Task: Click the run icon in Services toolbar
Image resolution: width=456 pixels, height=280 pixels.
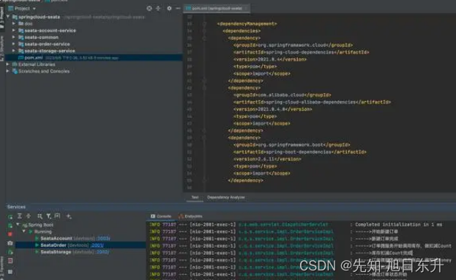Action: 10,216
